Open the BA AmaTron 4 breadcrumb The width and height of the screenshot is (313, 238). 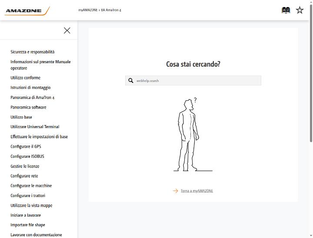(x=111, y=10)
